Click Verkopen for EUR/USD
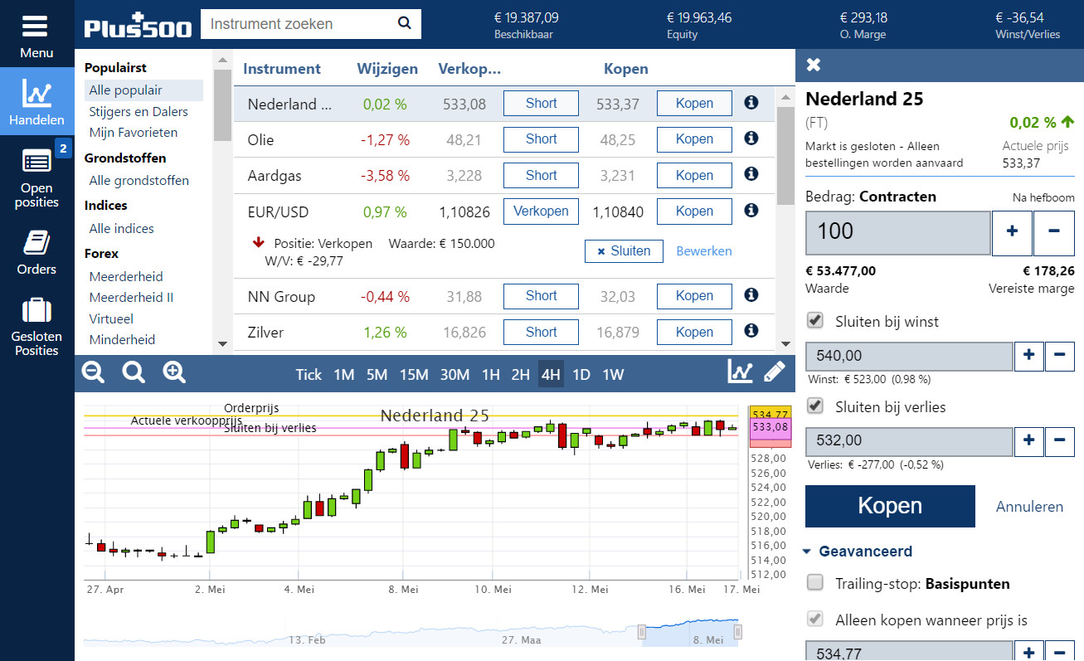Image resolution: width=1084 pixels, height=661 pixels. coord(541,211)
